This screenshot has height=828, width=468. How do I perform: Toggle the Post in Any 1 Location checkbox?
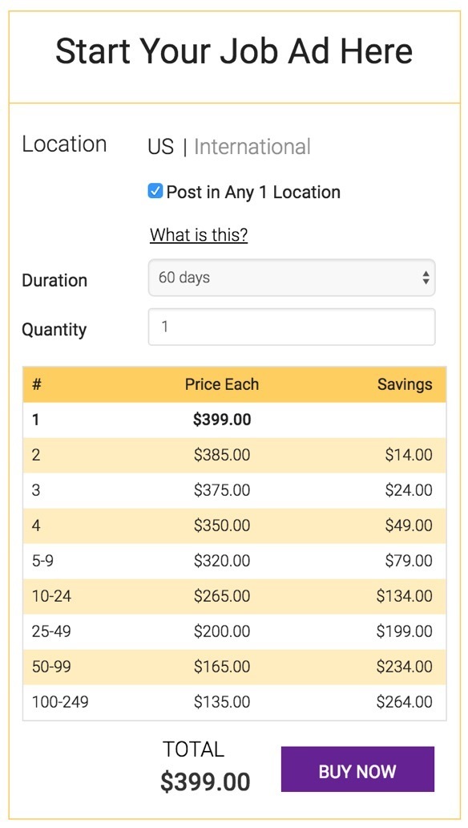pyautogui.click(x=155, y=191)
